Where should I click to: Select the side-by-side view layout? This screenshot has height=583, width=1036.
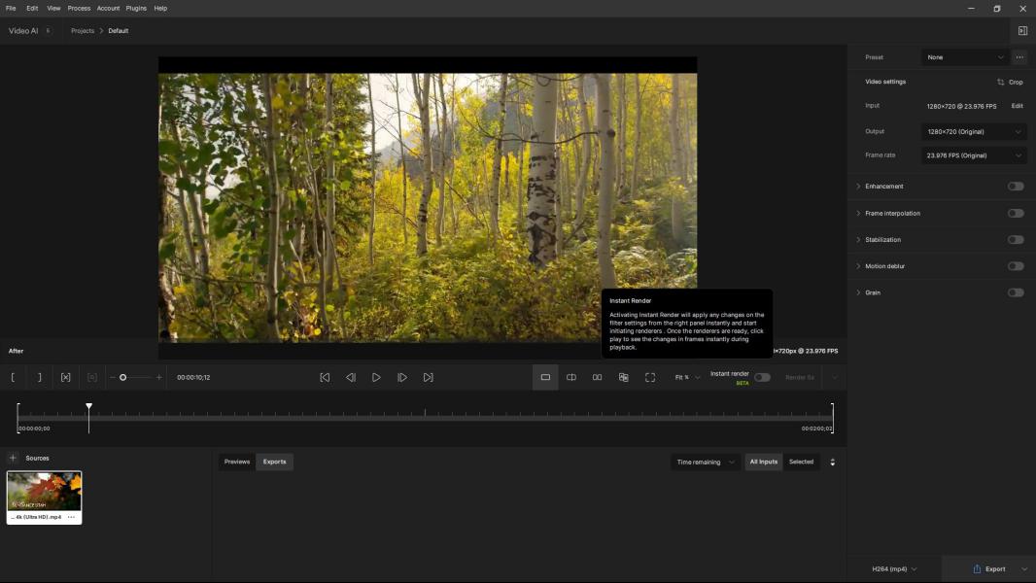pos(598,378)
